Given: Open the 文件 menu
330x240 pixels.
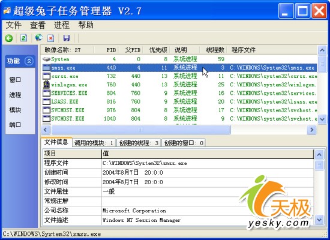Looking at the screenshot, I should [13, 25].
